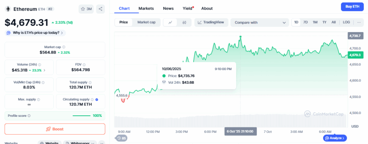Click the history badge showing 85
Image resolution: width=368 pixels, height=144 pixels.
[121, 138]
